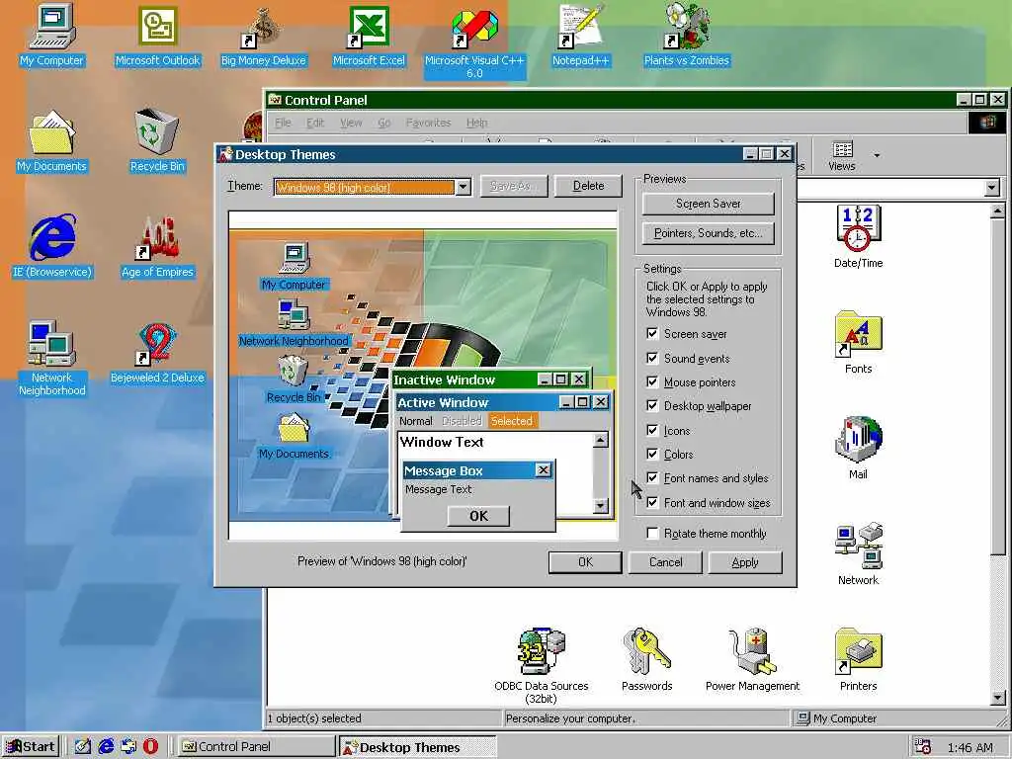Click the theme preview image area
This screenshot has width=1012, height=759.
coord(423,375)
